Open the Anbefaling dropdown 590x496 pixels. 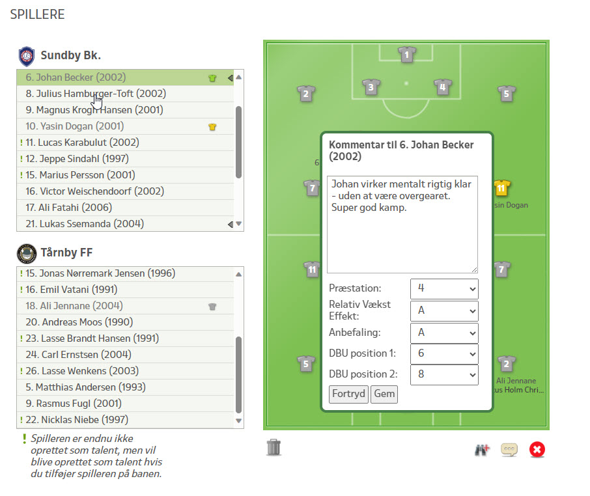444,333
